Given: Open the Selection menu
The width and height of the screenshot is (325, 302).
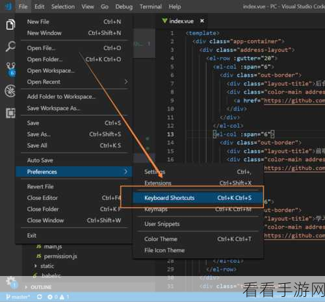Looking at the screenshot, I should click(x=63, y=6).
